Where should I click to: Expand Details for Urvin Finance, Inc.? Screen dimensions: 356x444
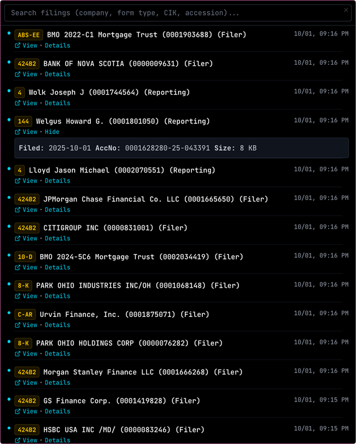point(57,325)
